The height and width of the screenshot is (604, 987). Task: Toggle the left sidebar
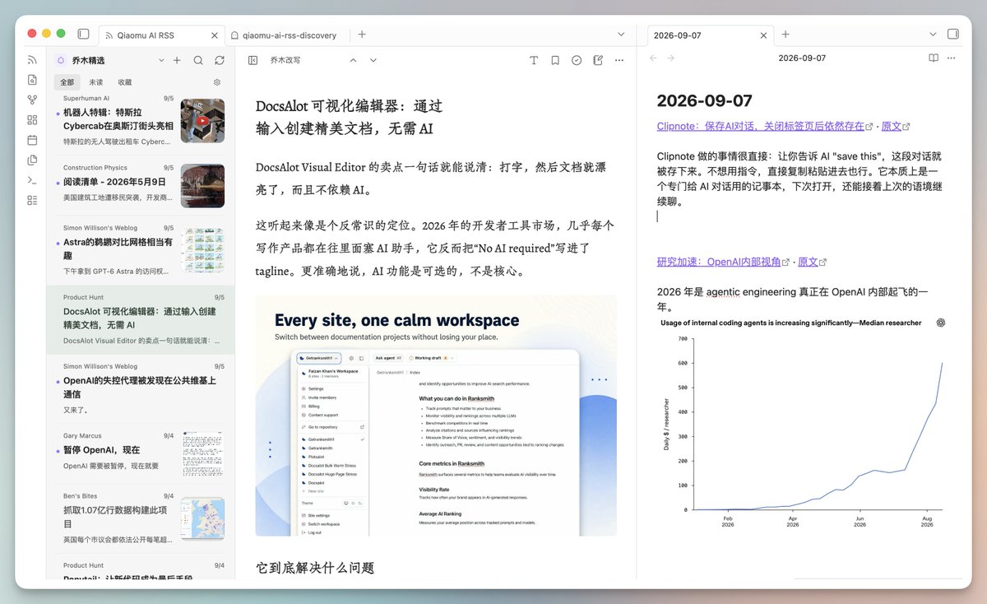click(83, 35)
